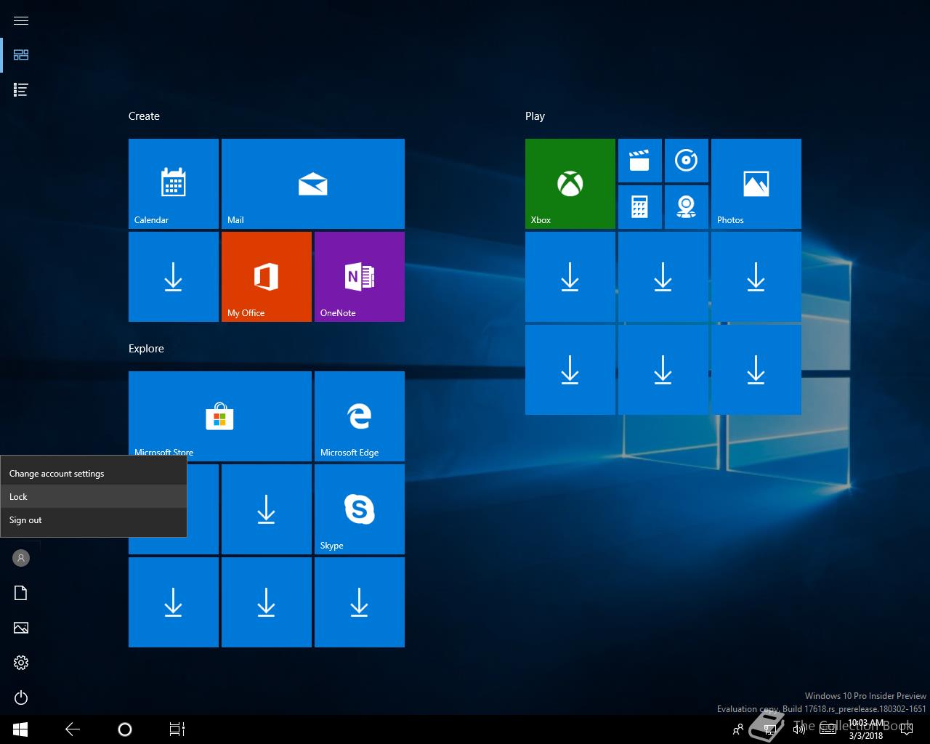The height and width of the screenshot is (744, 930).
Task: Select Lock in the account menu
Action: [94, 497]
